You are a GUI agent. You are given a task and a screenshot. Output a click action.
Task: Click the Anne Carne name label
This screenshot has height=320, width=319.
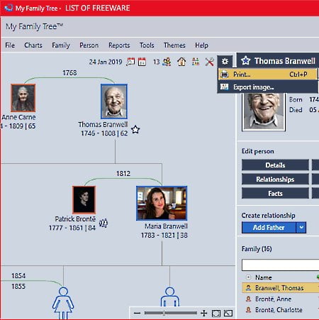[18, 117]
